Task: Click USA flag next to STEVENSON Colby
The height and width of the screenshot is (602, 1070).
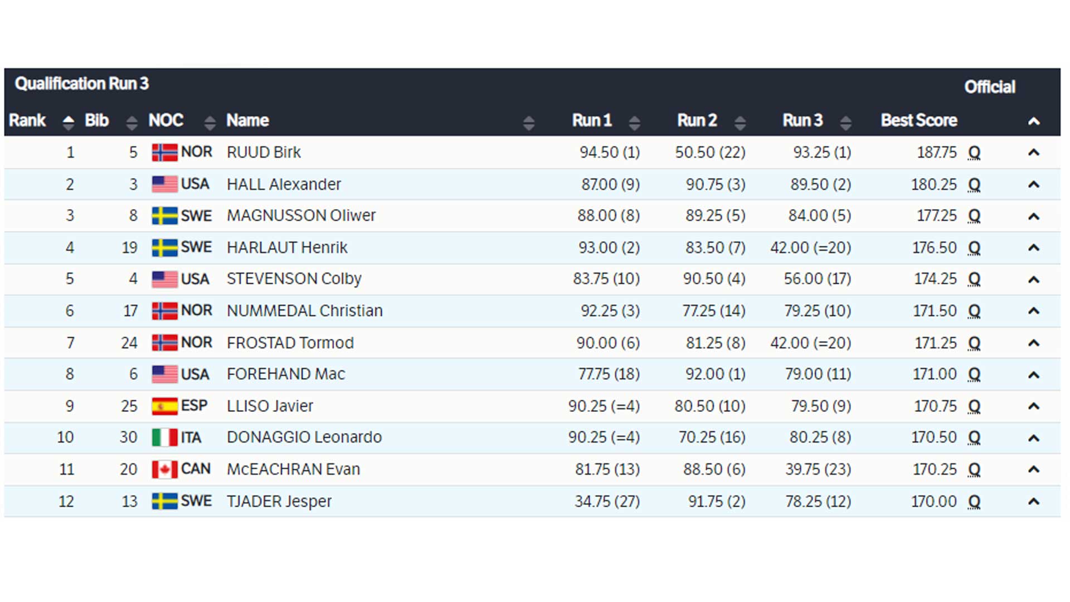Action: (164, 279)
